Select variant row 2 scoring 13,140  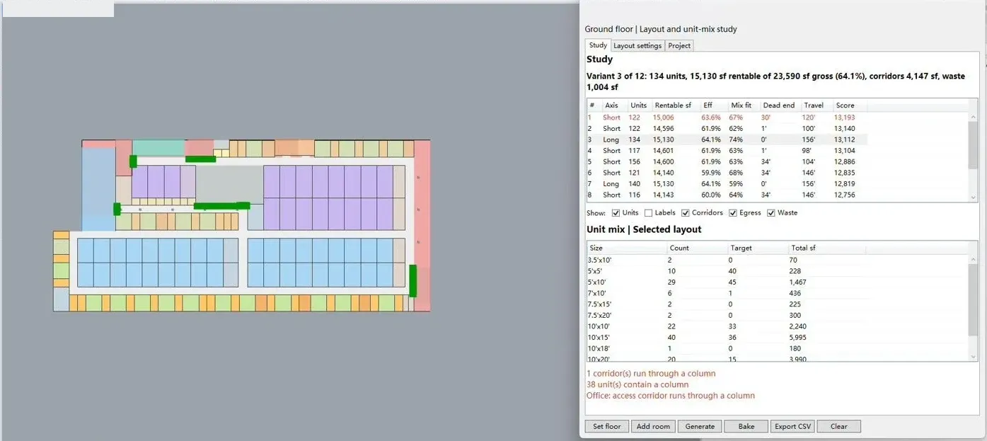pos(727,129)
